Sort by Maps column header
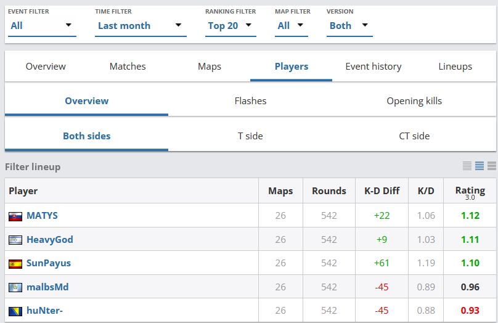 tap(280, 190)
